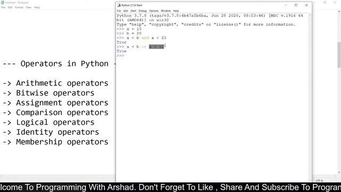Open the File menu in Python Shell
Image resolution: width=341 pixels, height=192 pixels.
click(118, 11)
